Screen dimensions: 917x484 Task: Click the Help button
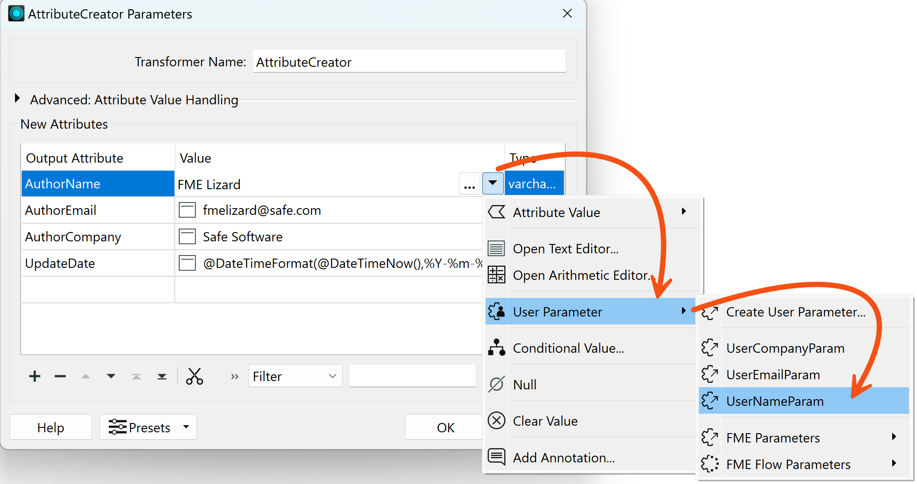[50, 427]
